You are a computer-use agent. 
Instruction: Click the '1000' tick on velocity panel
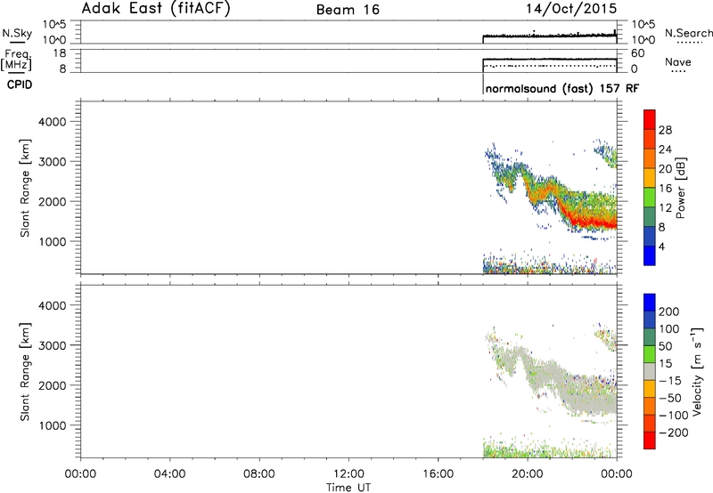[52, 425]
